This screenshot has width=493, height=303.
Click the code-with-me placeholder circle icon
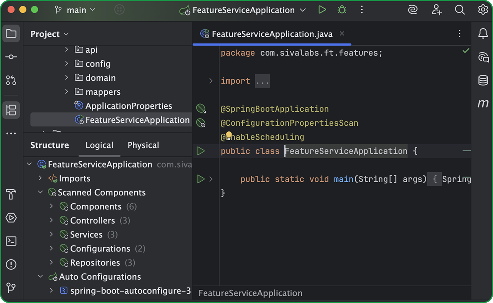[x=119, y=10]
